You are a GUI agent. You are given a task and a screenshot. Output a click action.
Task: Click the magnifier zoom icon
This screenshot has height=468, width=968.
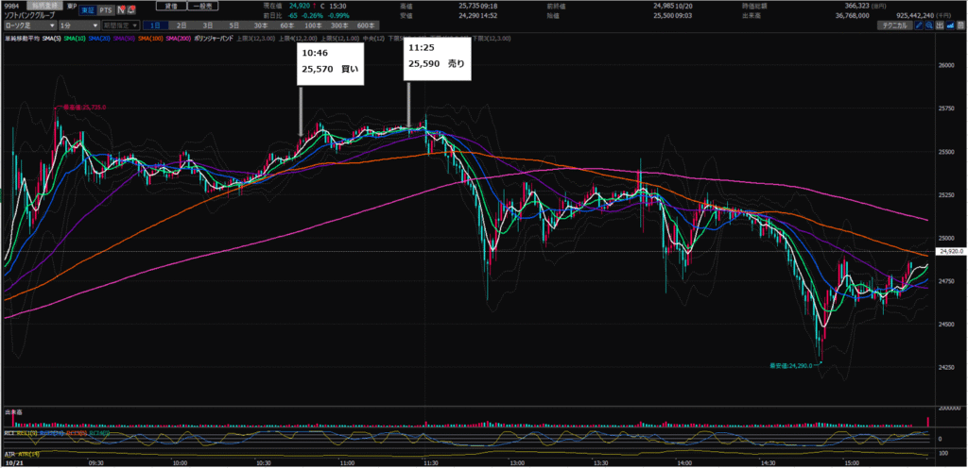pos(930,25)
